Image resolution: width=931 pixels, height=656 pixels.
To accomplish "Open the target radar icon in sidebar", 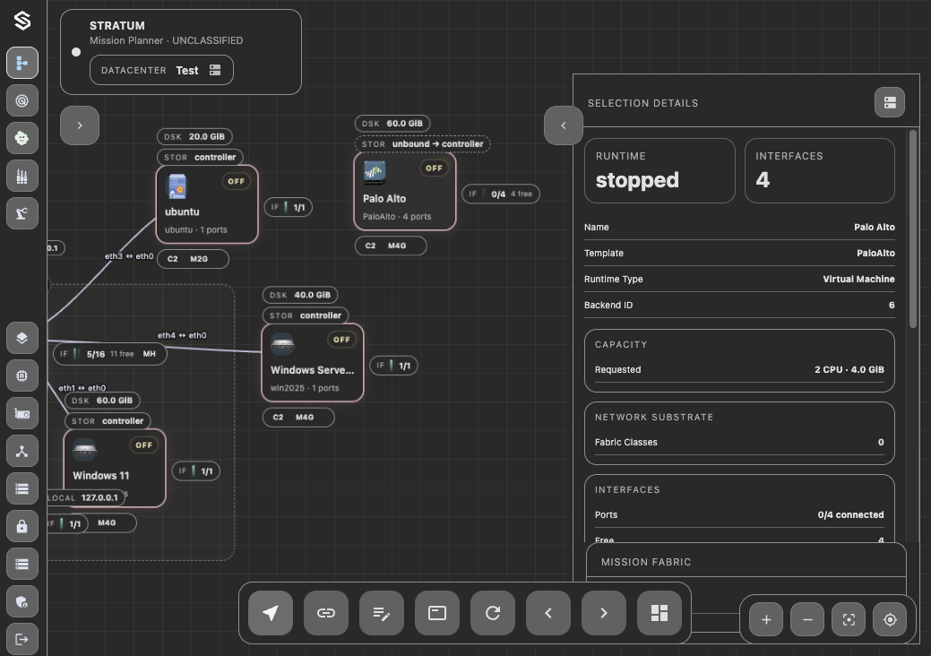I will [22, 100].
